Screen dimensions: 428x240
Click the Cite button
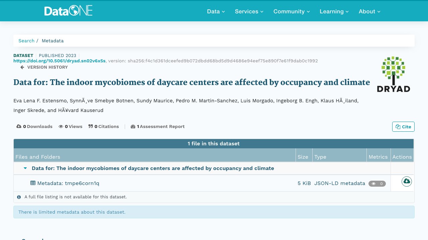point(403,127)
